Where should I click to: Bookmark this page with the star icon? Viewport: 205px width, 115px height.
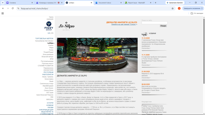pos(173,9)
